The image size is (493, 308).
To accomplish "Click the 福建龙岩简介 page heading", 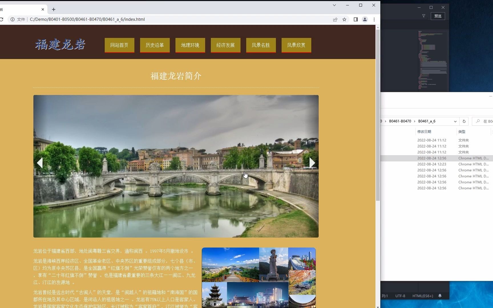I will tap(176, 76).
